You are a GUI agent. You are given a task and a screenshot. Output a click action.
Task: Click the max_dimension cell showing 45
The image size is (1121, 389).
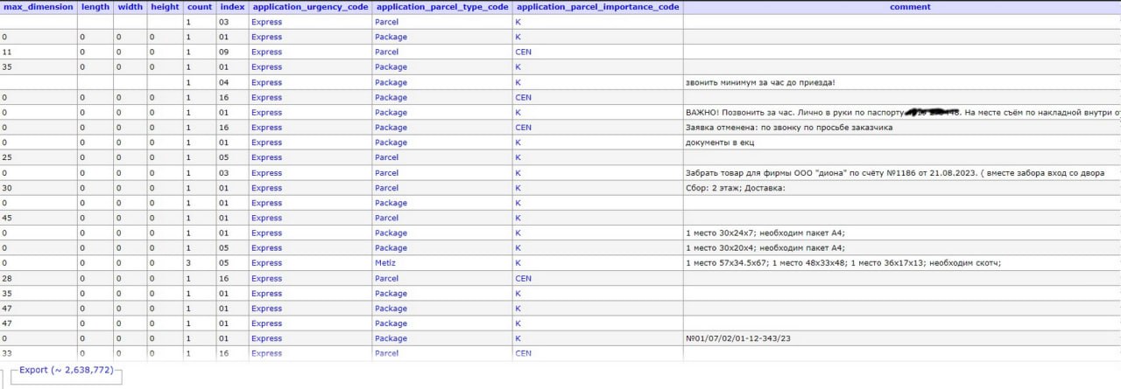point(7,218)
